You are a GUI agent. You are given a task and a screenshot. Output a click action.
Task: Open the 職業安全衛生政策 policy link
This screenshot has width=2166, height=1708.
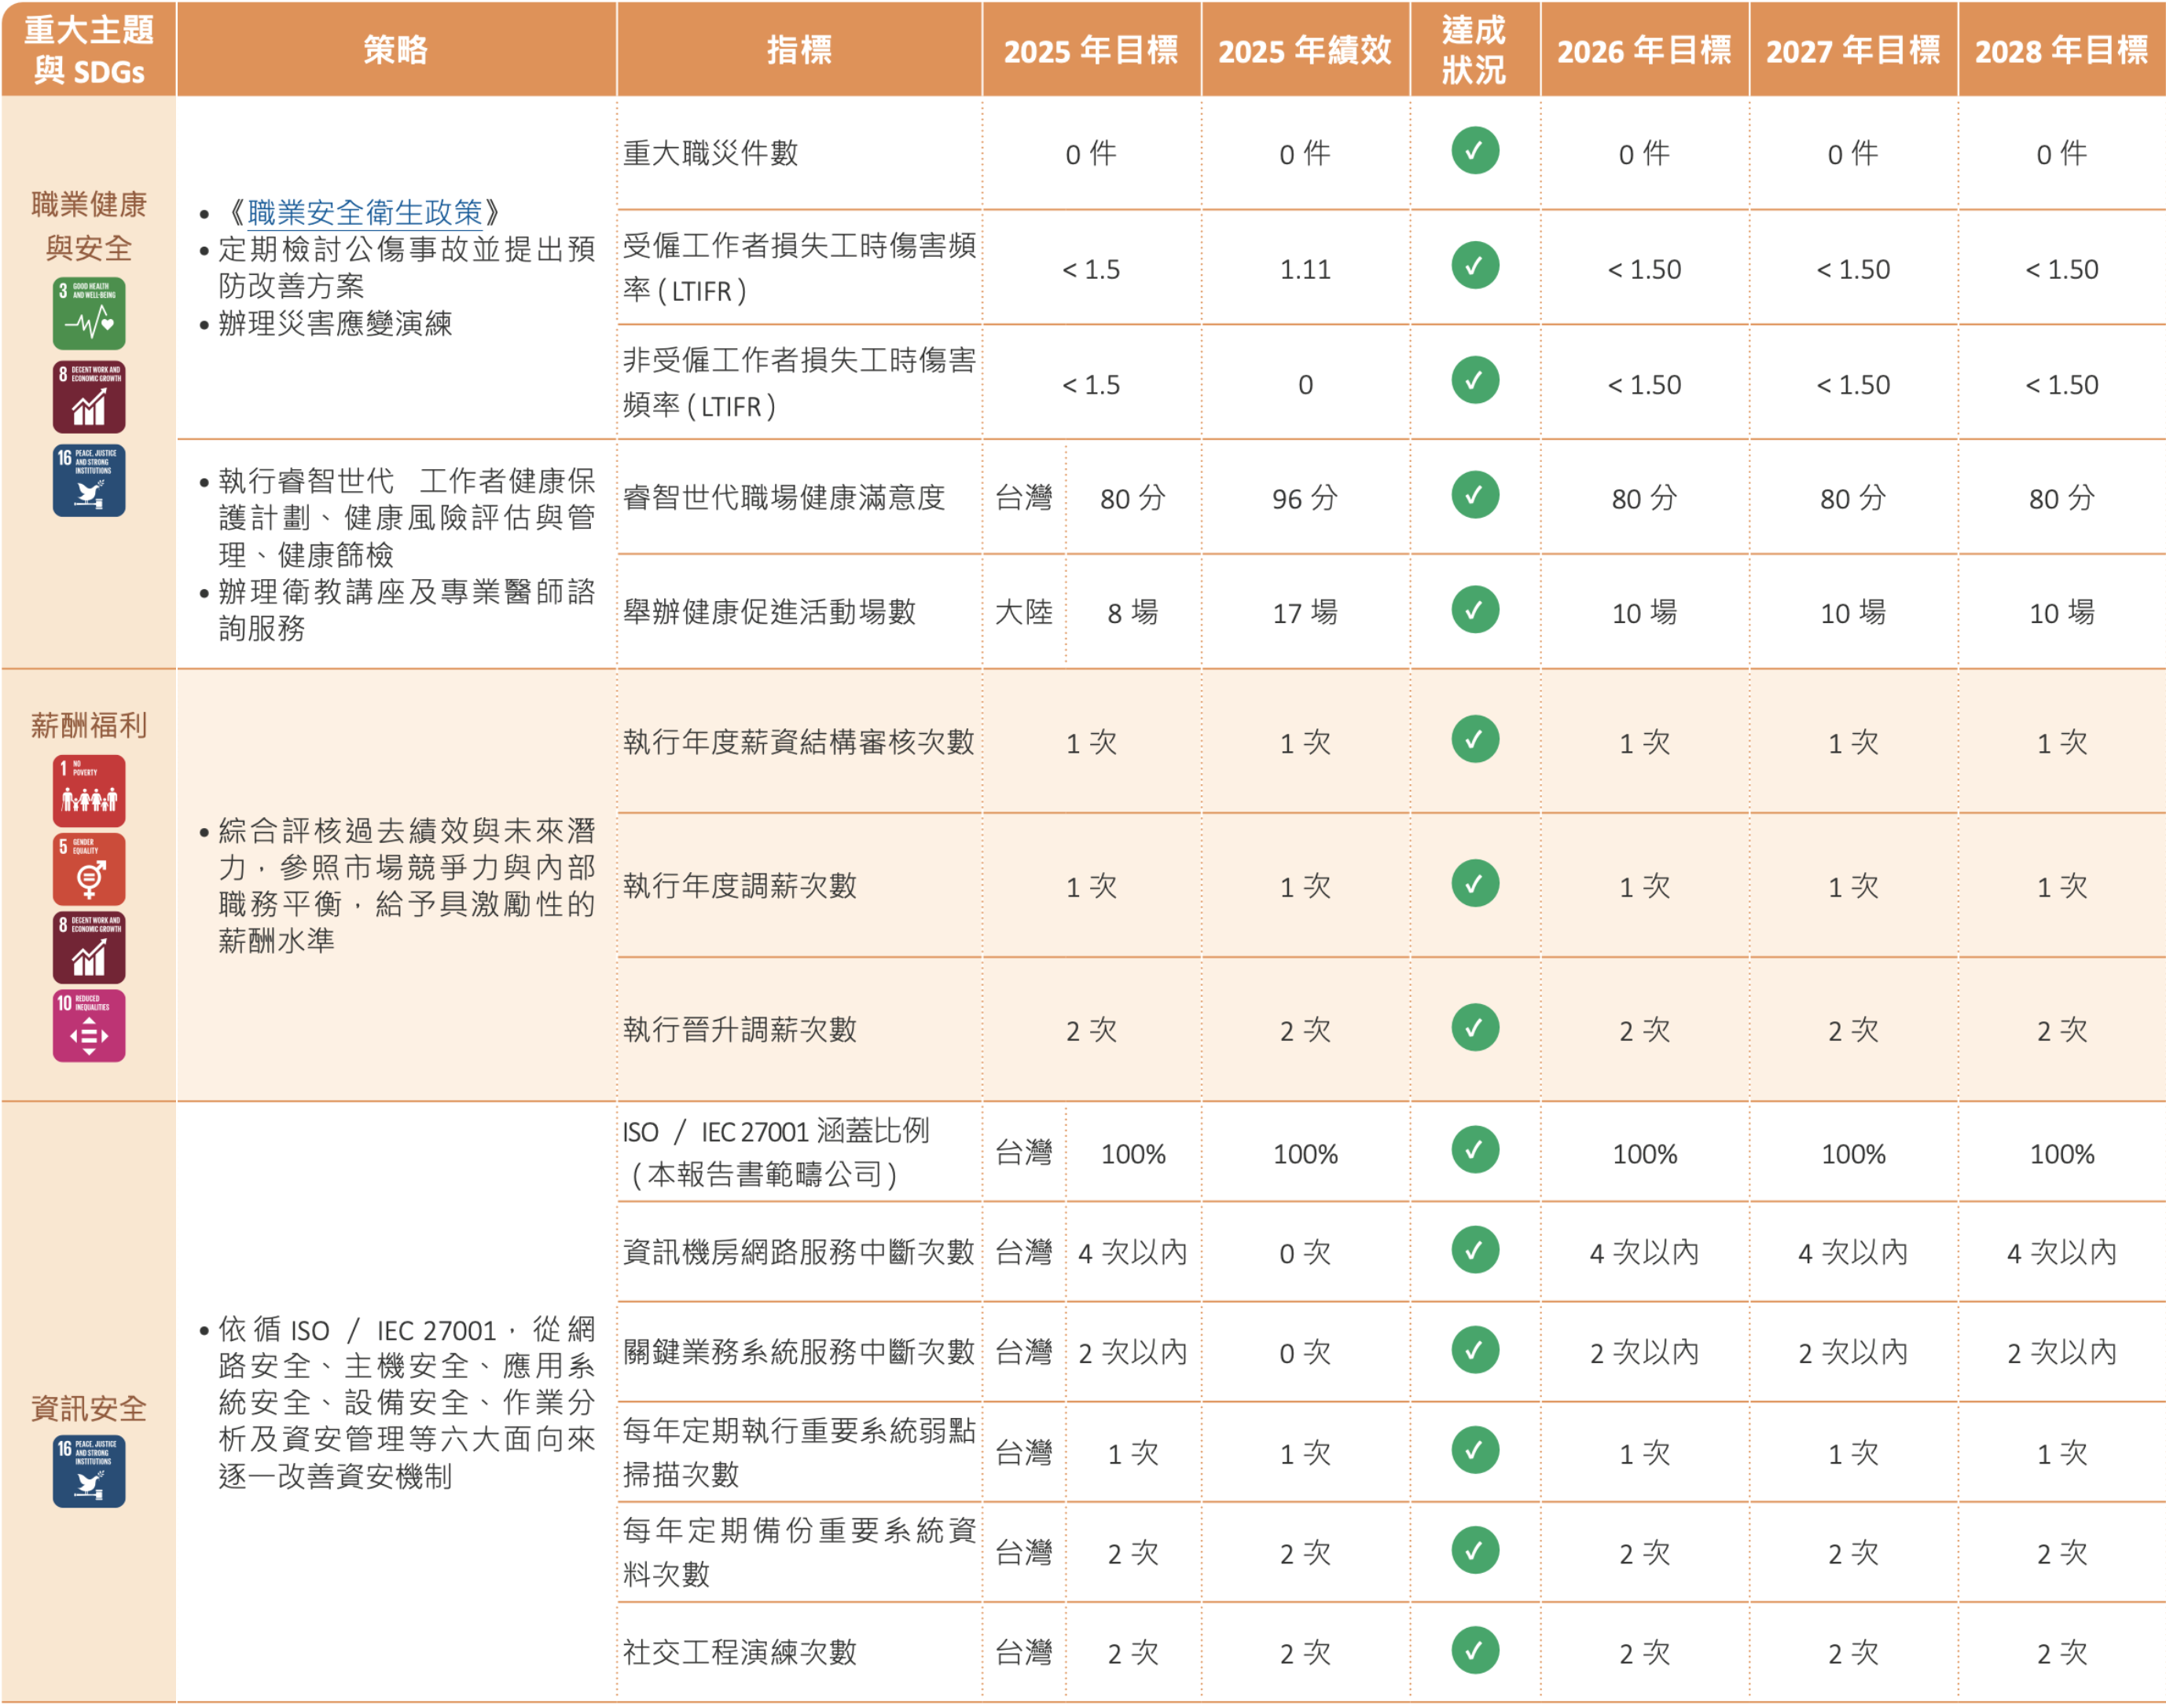tap(365, 212)
